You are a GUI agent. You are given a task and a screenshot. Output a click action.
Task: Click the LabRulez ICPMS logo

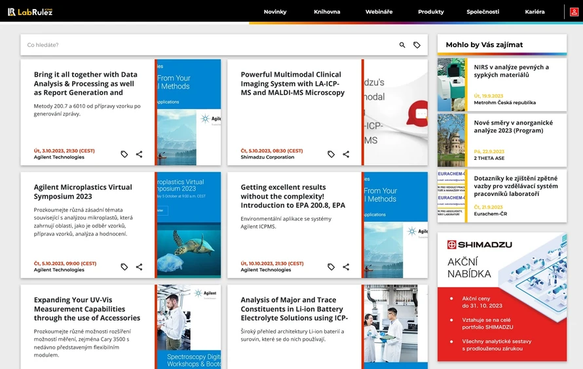(x=30, y=12)
